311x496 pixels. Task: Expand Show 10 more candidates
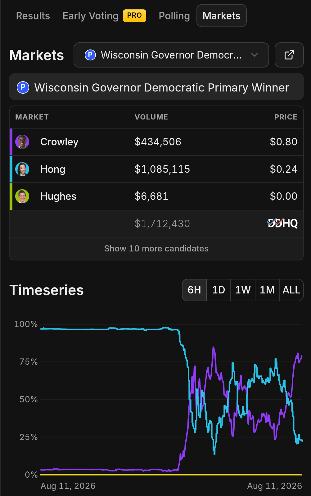[156, 248]
